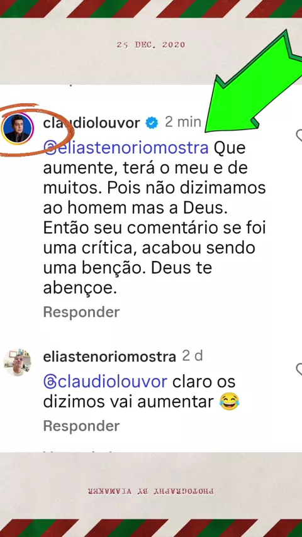
Task: Click the "25 DEC. 2020" date stamp
Action: pyautogui.click(x=151, y=45)
